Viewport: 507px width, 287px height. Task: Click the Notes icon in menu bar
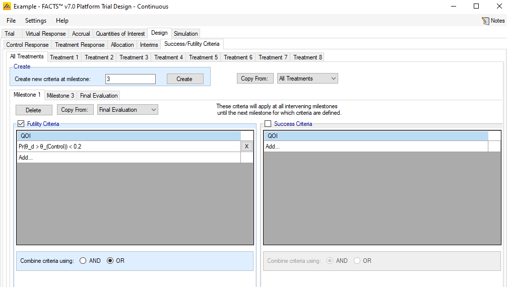click(486, 21)
